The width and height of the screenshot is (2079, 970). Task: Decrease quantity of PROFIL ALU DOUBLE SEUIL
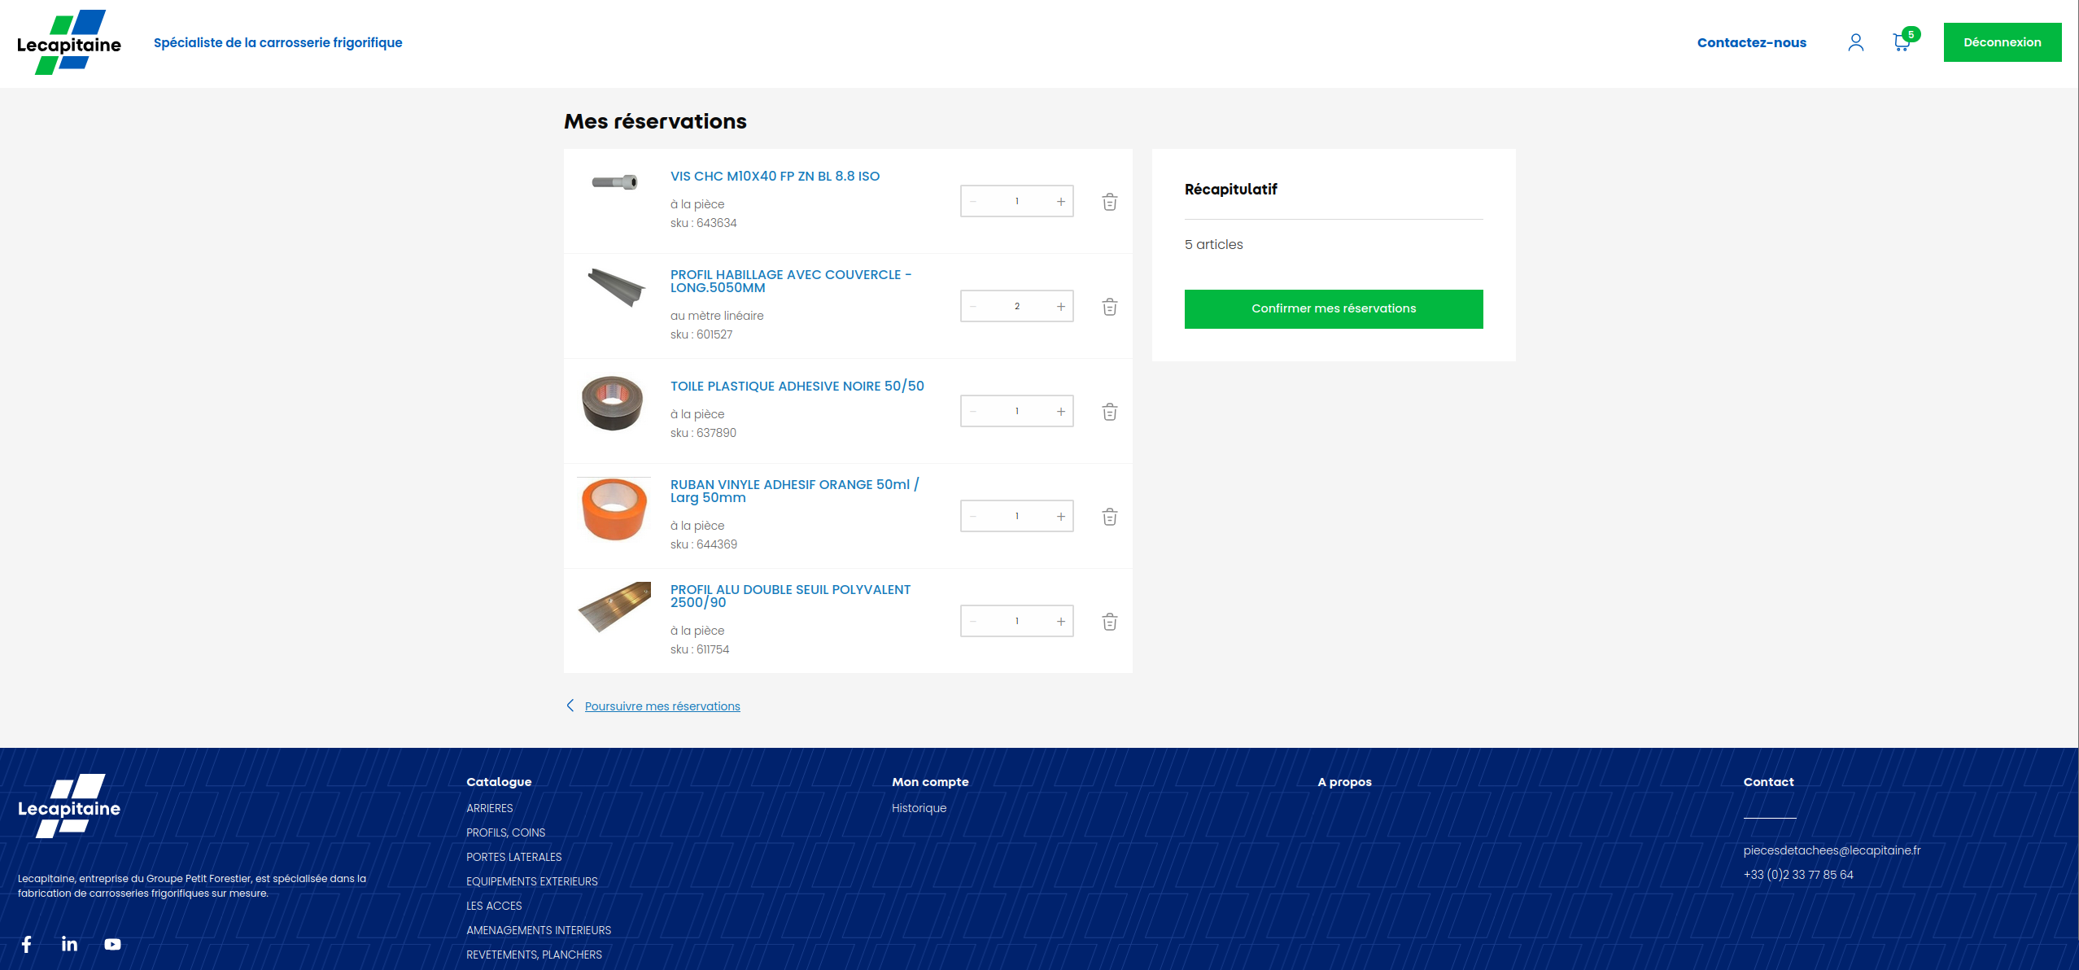(x=973, y=622)
